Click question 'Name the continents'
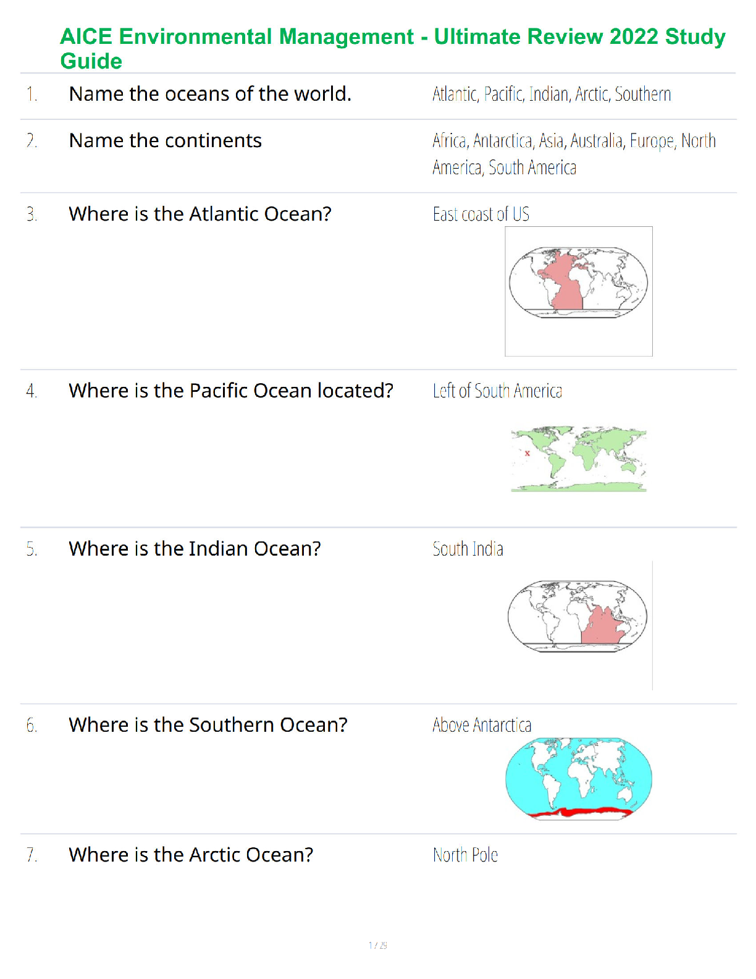Image resolution: width=756 pixels, height=979 pixels. click(166, 141)
